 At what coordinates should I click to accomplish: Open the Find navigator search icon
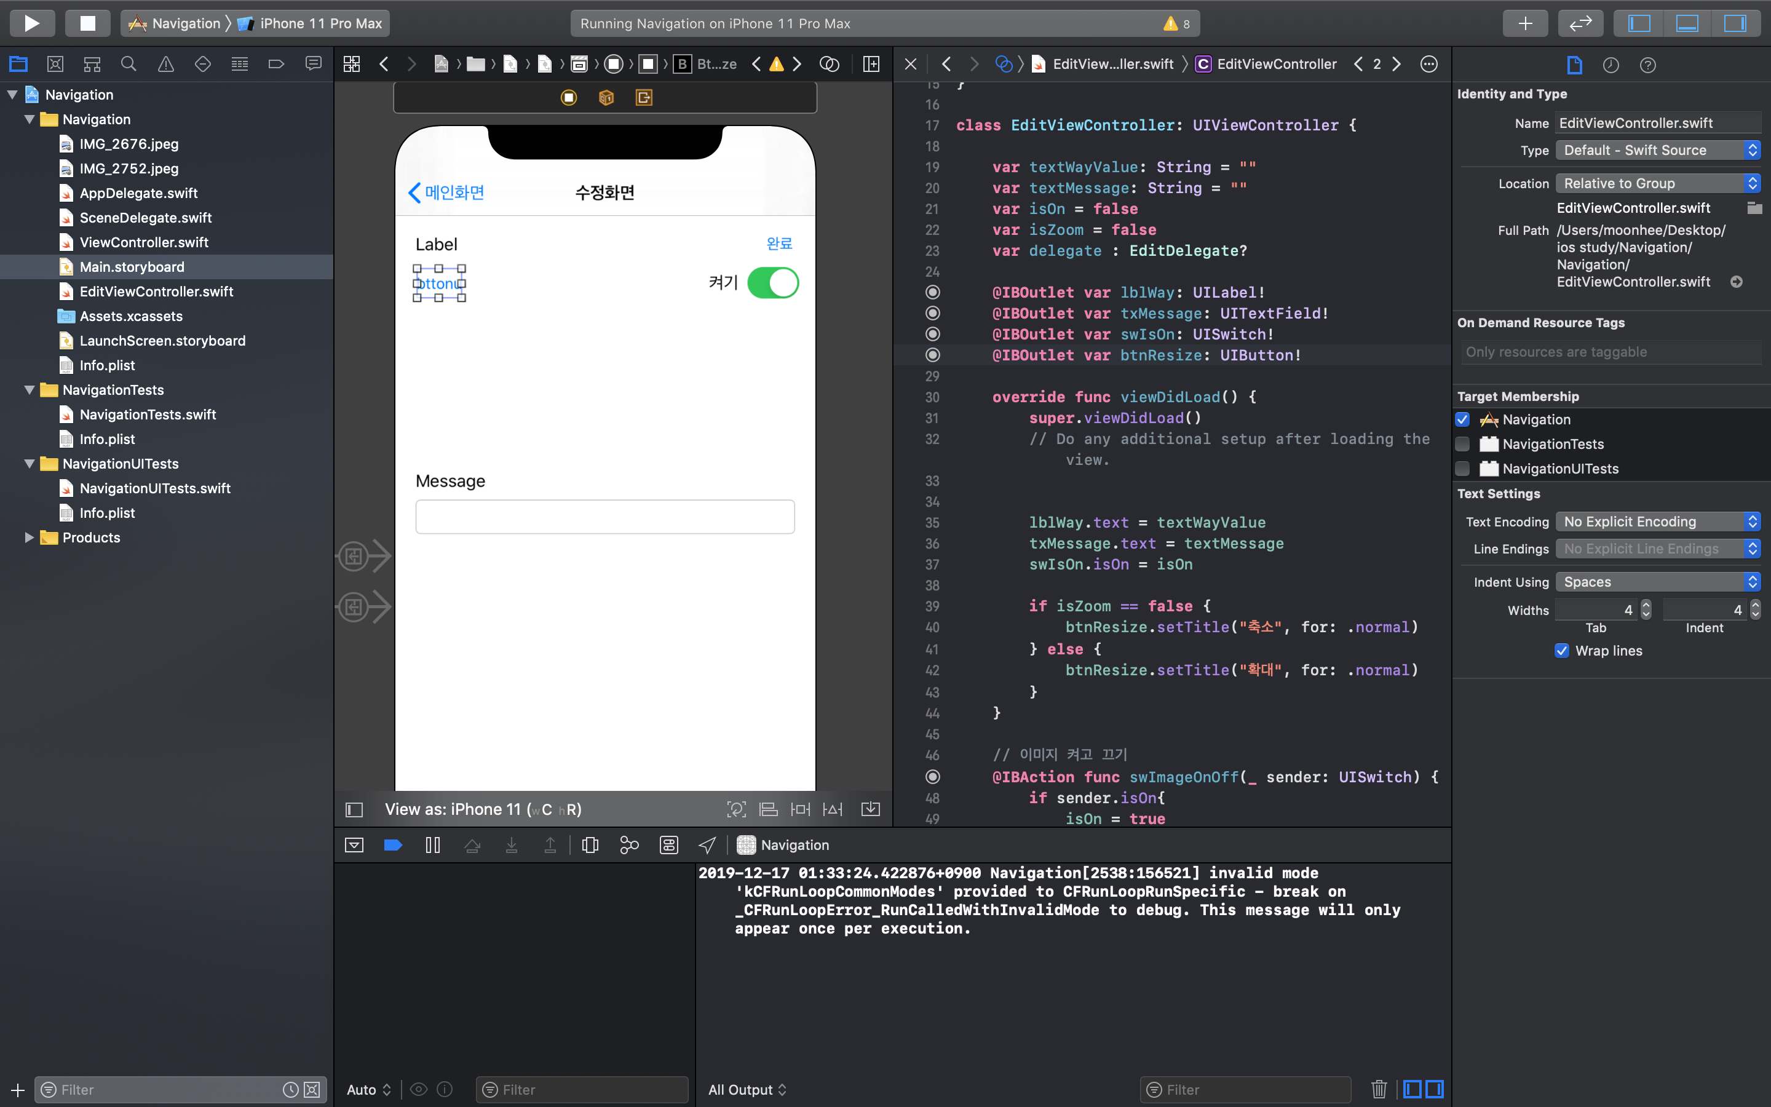pyautogui.click(x=129, y=65)
